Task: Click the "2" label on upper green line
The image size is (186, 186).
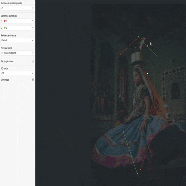Action: click(148, 46)
